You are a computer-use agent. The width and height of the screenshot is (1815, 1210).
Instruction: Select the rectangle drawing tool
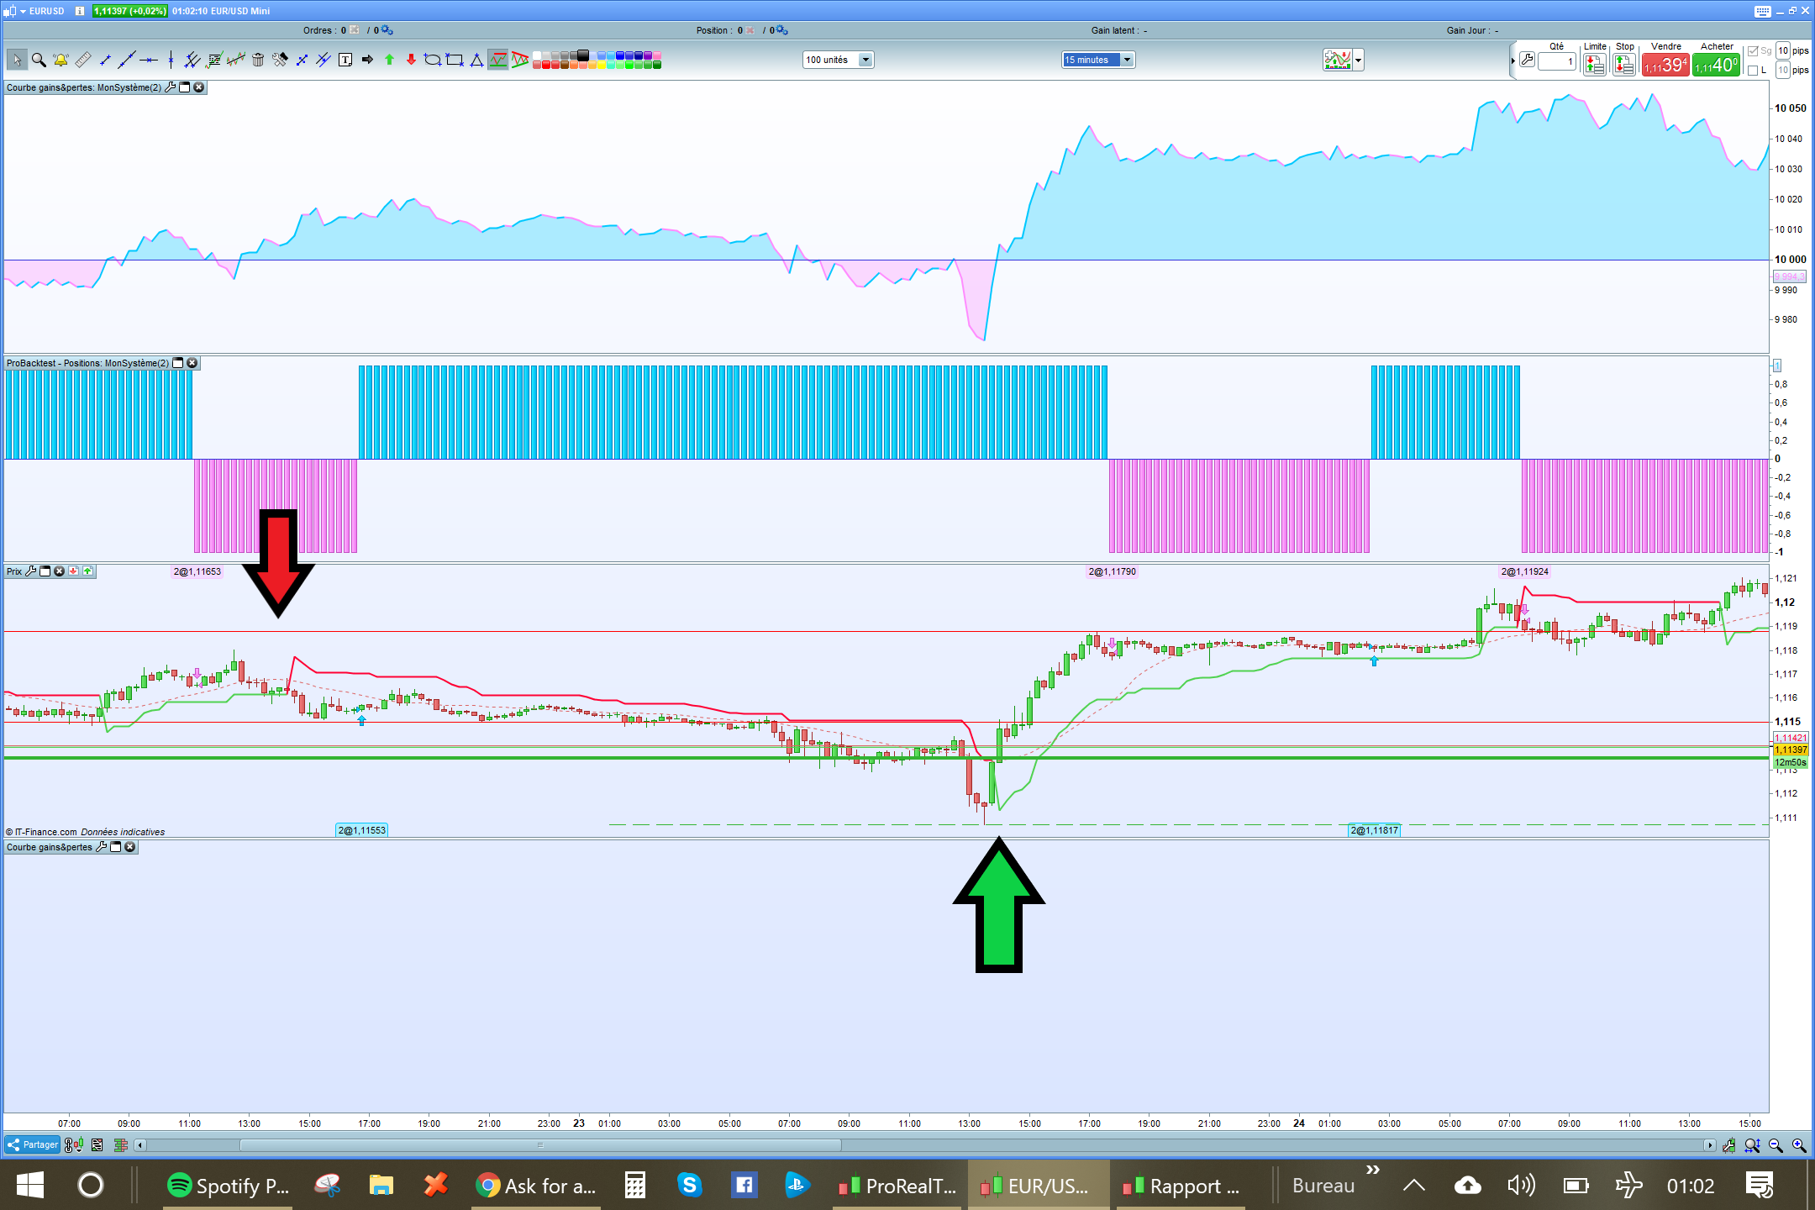455,60
